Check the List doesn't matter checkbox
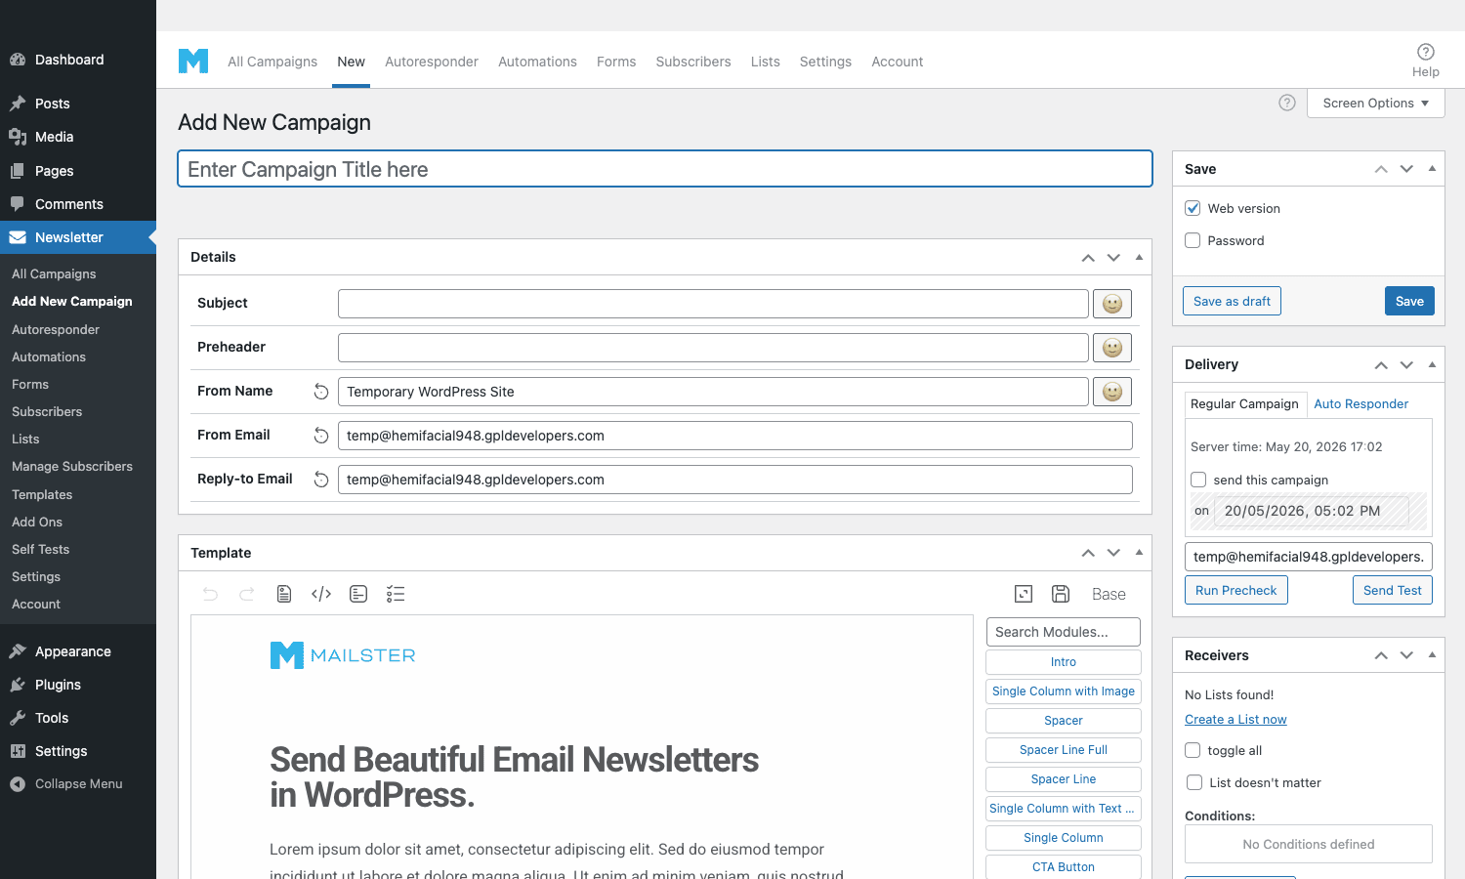The height and width of the screenshot is (879, 1465). [x=1194, y=782]
